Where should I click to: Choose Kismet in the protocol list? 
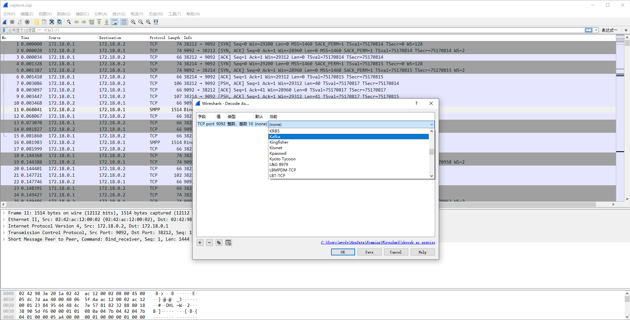(348, 148)
